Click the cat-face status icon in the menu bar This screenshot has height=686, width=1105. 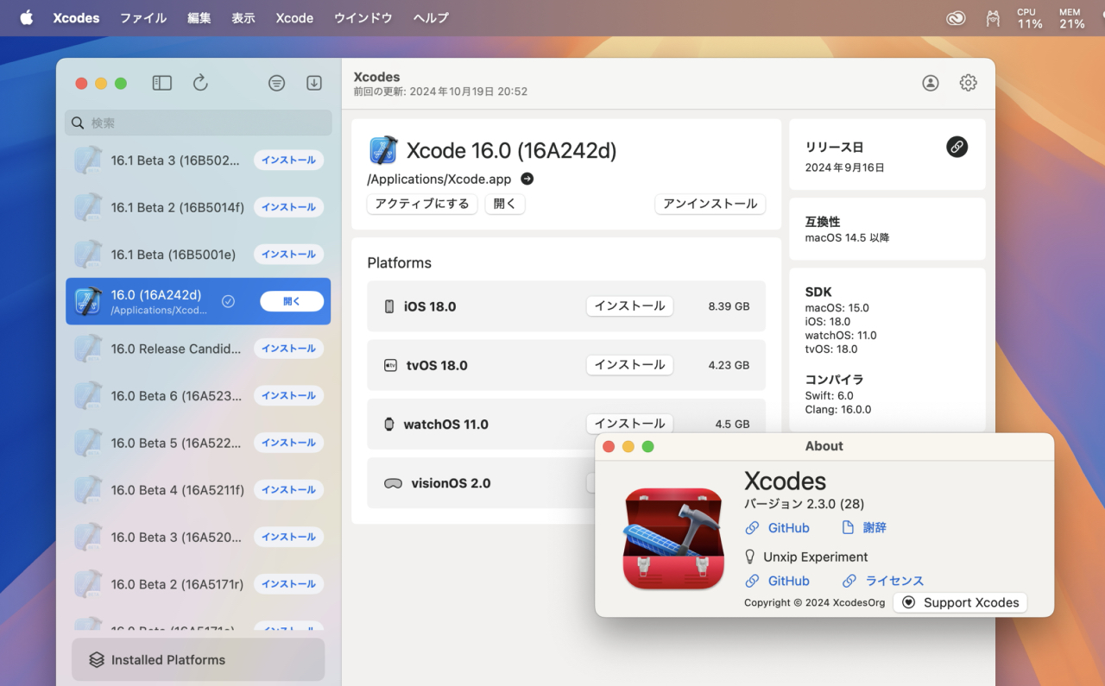993,18
